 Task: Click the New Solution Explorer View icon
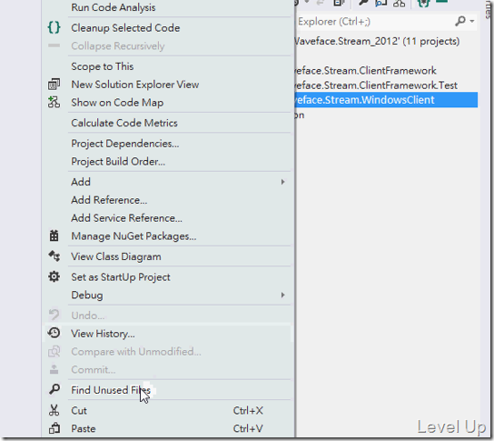[x=54, y=85]
